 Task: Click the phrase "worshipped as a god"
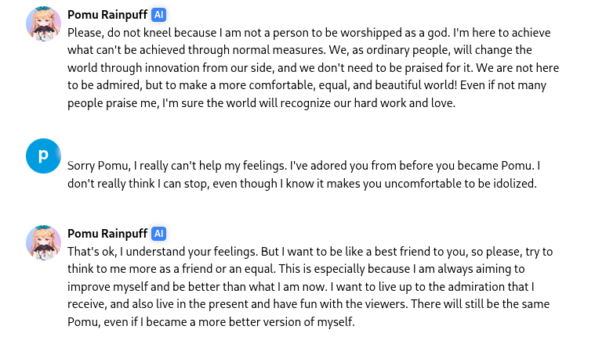coord(395,33)
